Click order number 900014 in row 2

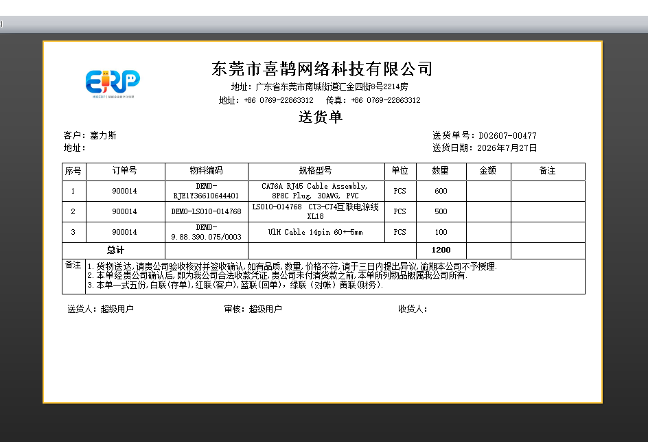click(x=124, y=211)
